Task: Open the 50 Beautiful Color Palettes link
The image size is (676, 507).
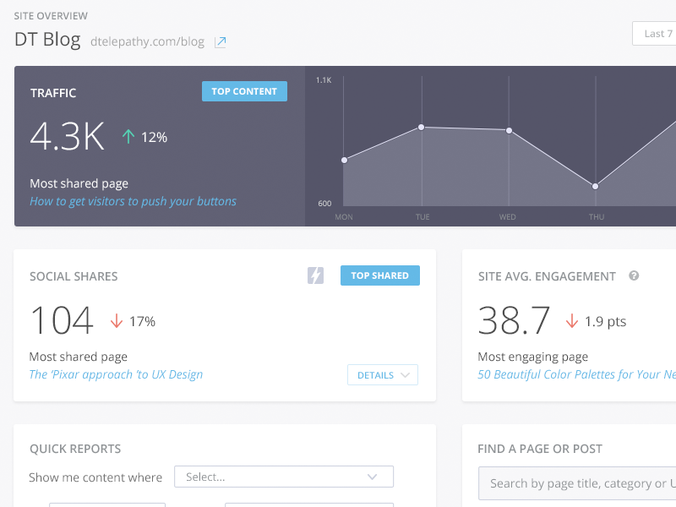Action: [x=576, y=374]
